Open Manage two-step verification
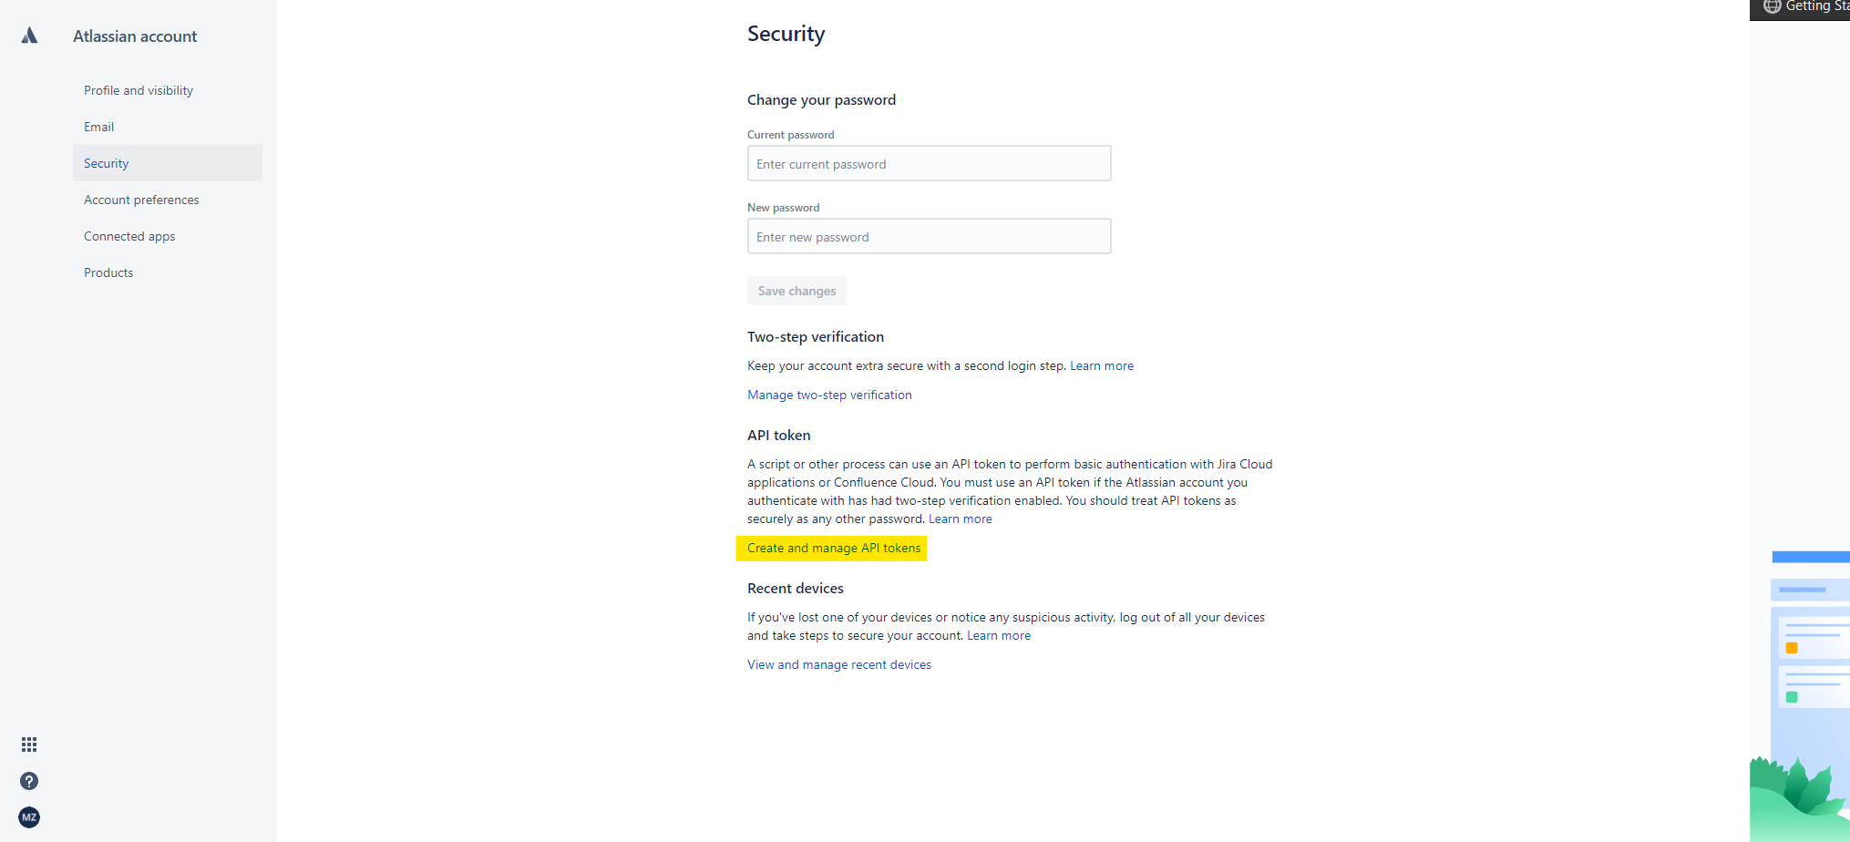This screenshot has width=1850, height=842. pos(829,395)
